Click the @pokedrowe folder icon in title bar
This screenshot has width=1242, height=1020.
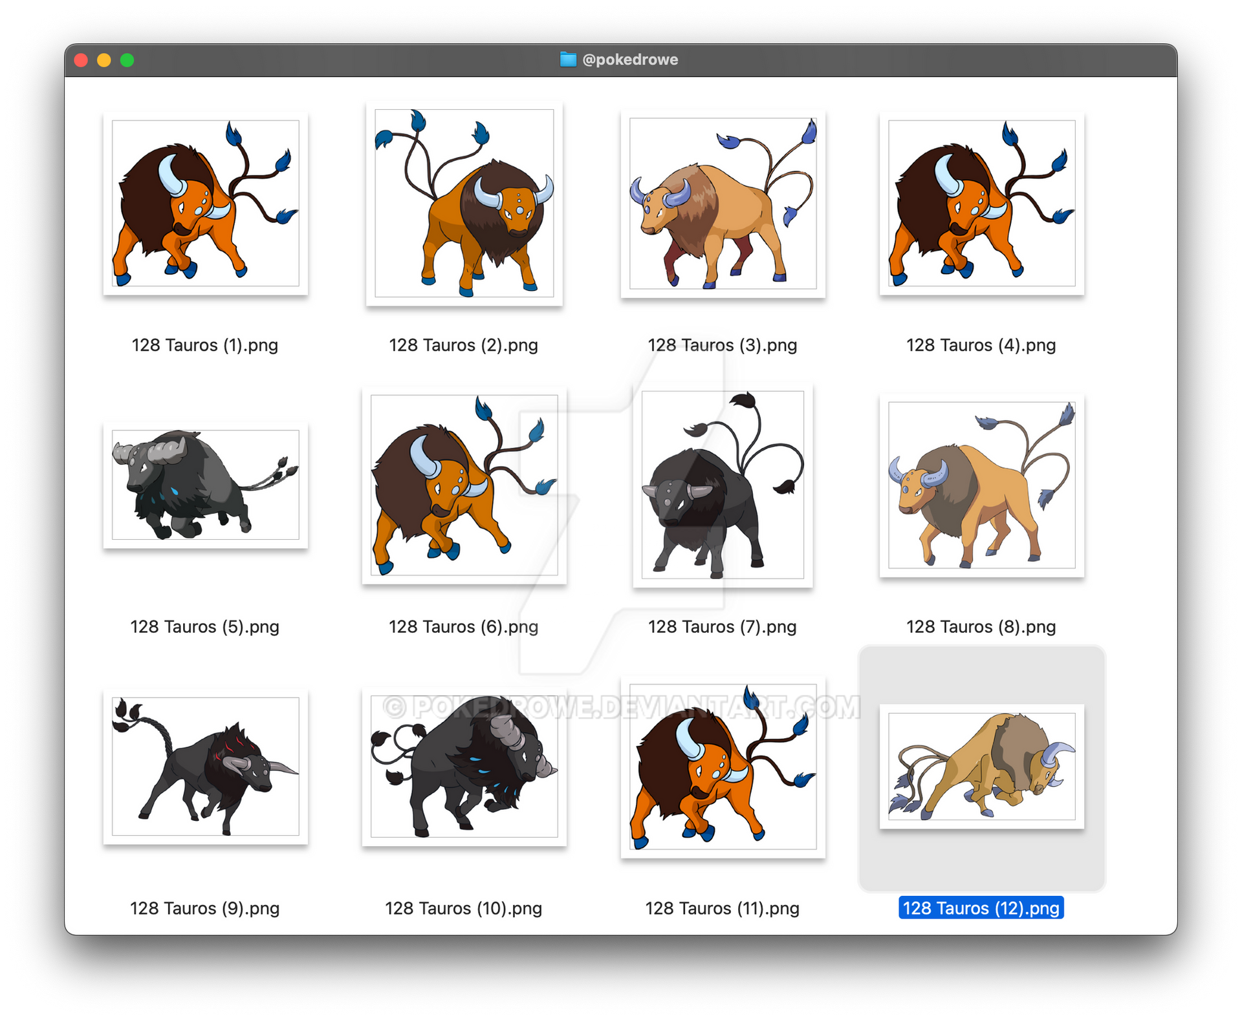pos(568,59)
